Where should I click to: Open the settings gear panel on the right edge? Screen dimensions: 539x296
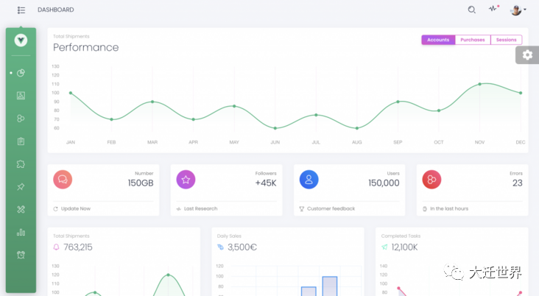tap(527, 54)
